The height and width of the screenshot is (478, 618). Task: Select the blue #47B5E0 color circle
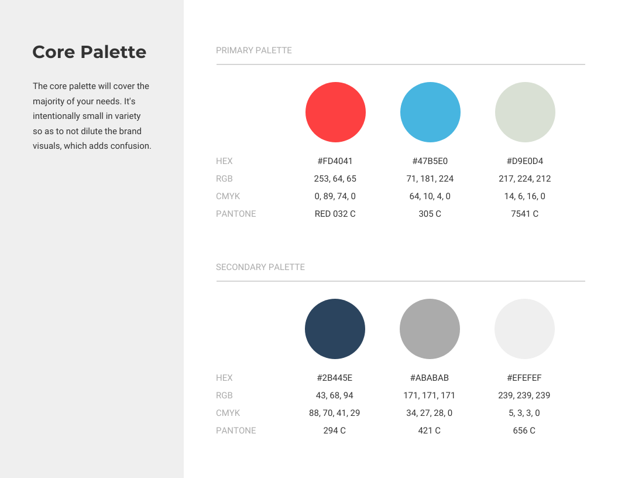[x=430, y=112]
